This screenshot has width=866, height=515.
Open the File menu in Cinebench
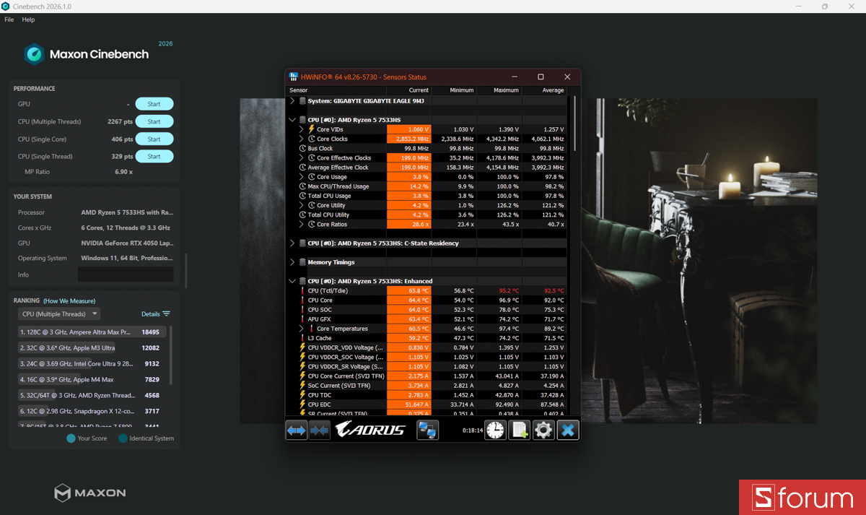[9, 20]
